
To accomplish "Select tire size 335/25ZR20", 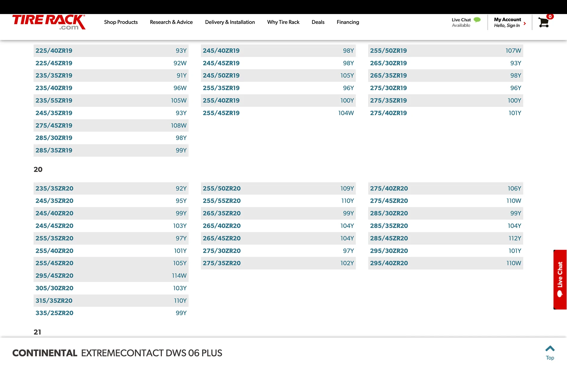I will pyautogui.click(x=111, y=313).
